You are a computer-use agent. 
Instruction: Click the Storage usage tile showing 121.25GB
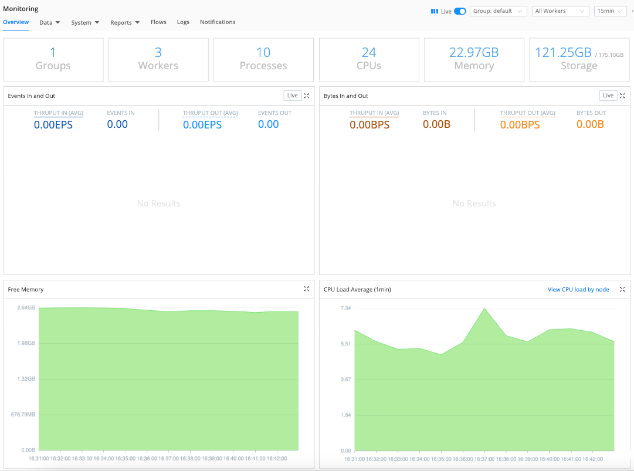click(x=579, y=59)
